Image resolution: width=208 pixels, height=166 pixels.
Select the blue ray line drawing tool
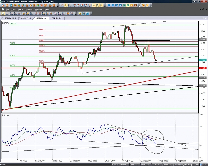pyautogui.click(x=31, y=13)
